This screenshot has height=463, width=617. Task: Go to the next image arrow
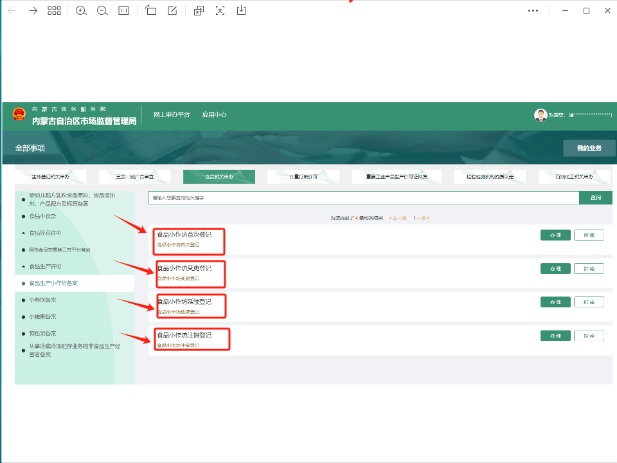[33, 11]
